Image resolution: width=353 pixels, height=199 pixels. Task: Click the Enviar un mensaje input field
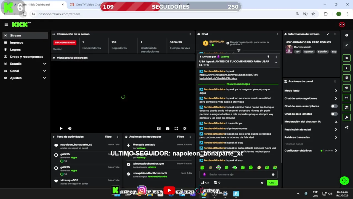click(x=239, y=175)
